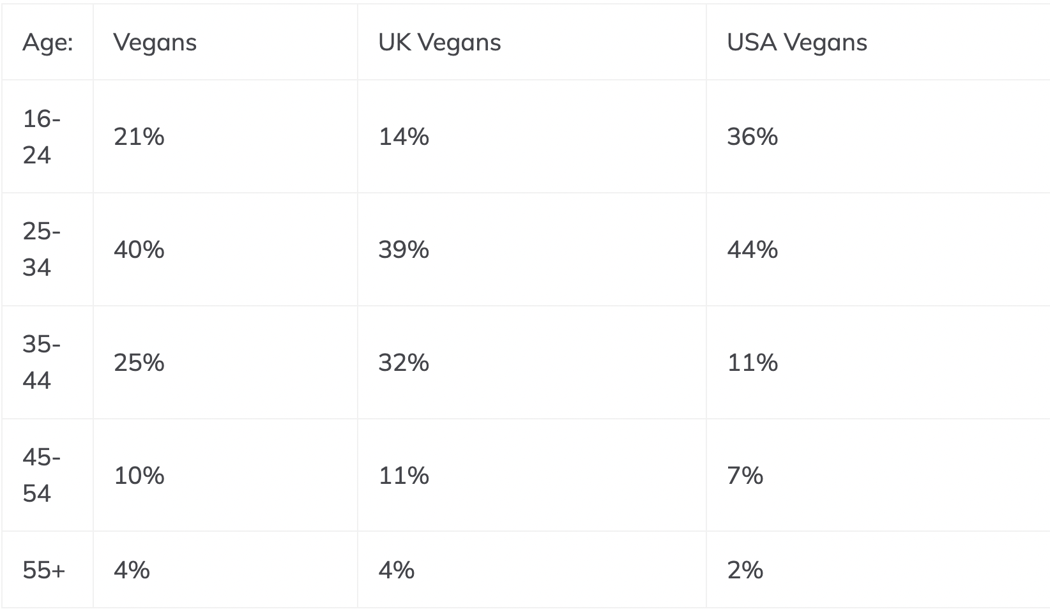
Task: Select the 45-54 age row label
Action: point(42,476)
